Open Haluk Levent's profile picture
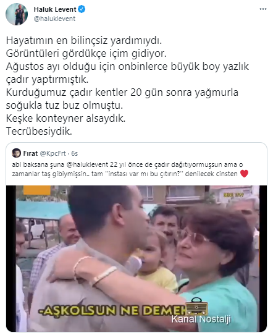The height and width of the screenshot is (335, 273). [x=17, y=14]
